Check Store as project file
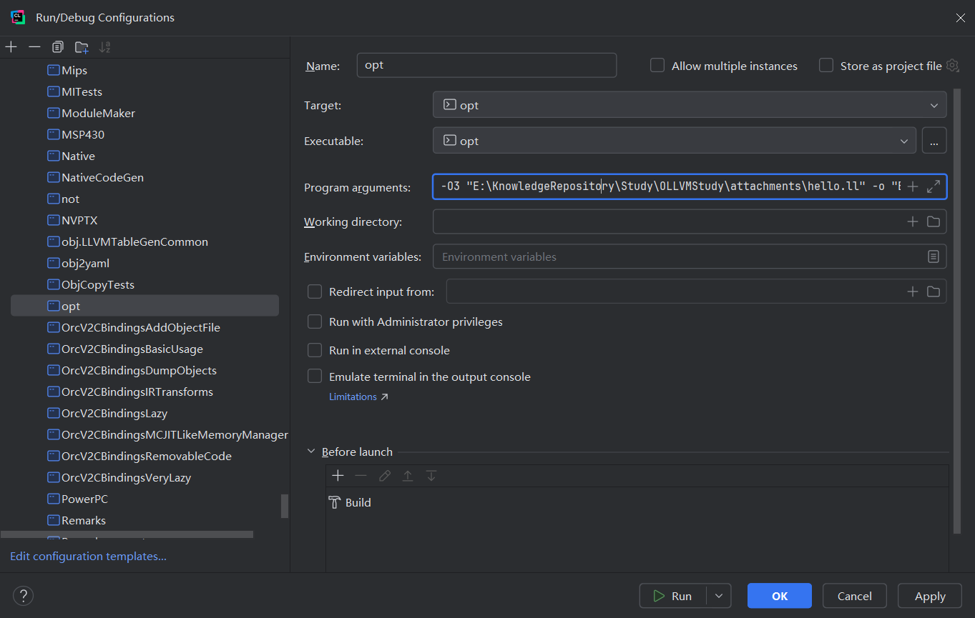 coord(826,66)
